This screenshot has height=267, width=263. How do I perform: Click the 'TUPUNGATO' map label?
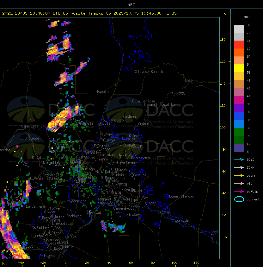point(51,220)
